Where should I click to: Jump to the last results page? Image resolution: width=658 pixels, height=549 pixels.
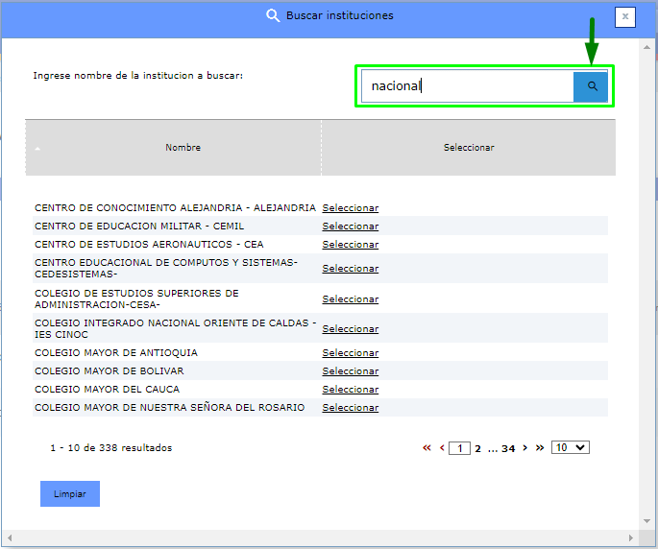coord(540,448)
